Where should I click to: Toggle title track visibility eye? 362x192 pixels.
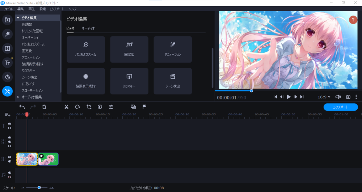click(9, 124)
